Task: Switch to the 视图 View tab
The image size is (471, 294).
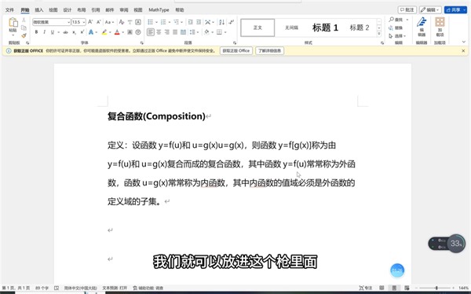Action: click(138, 10)
